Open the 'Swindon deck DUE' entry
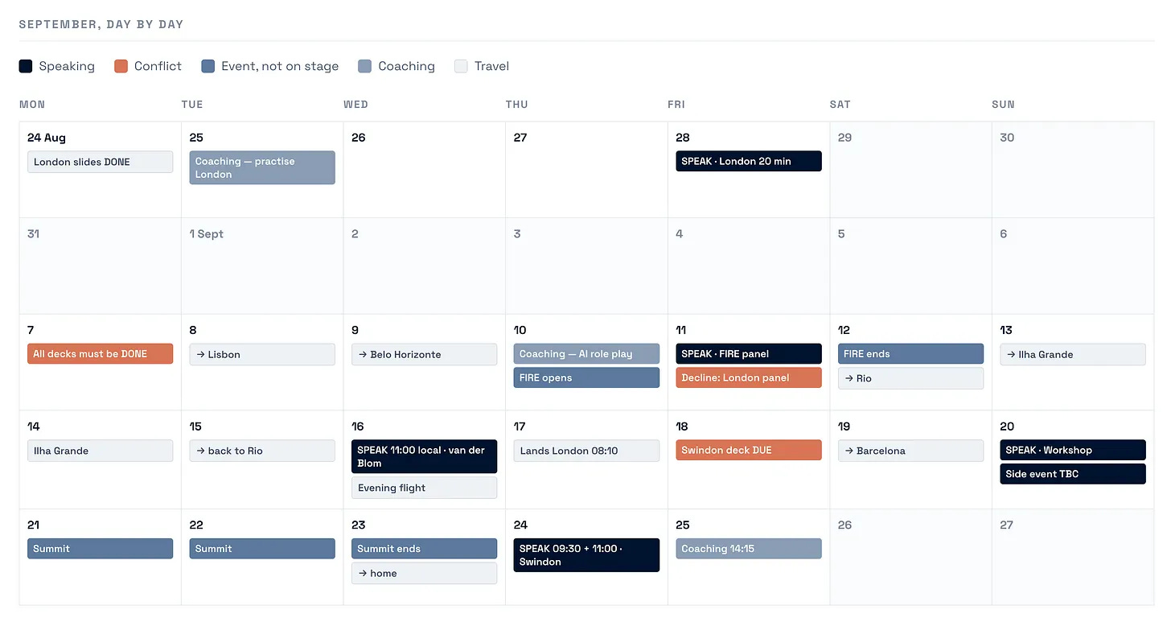Image resolution: width=1171 pixels, height=618 pixels. (x=749, y=450)
